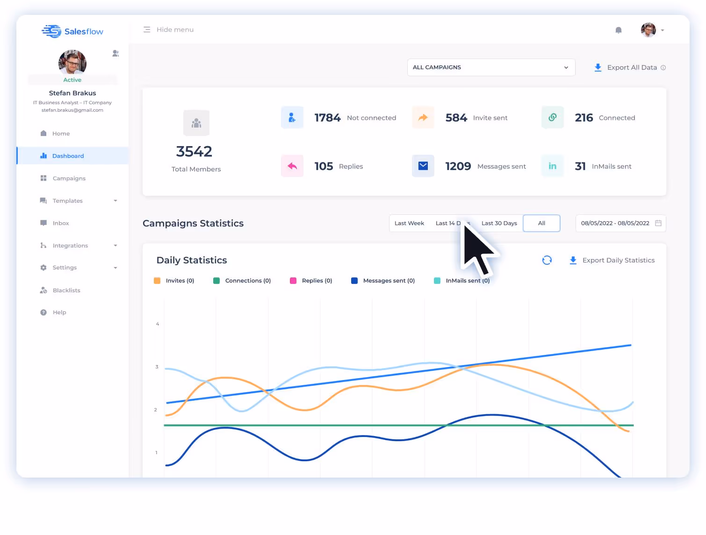Expand the Templates menu
The width and height of the screenshot is (706, 535).
67,200
